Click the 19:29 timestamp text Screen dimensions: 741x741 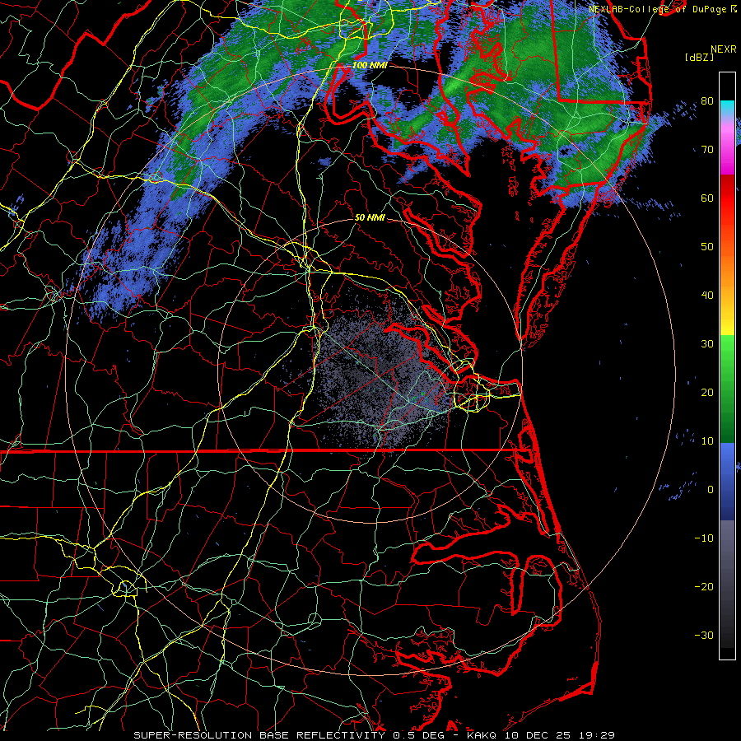click(597, 735)
